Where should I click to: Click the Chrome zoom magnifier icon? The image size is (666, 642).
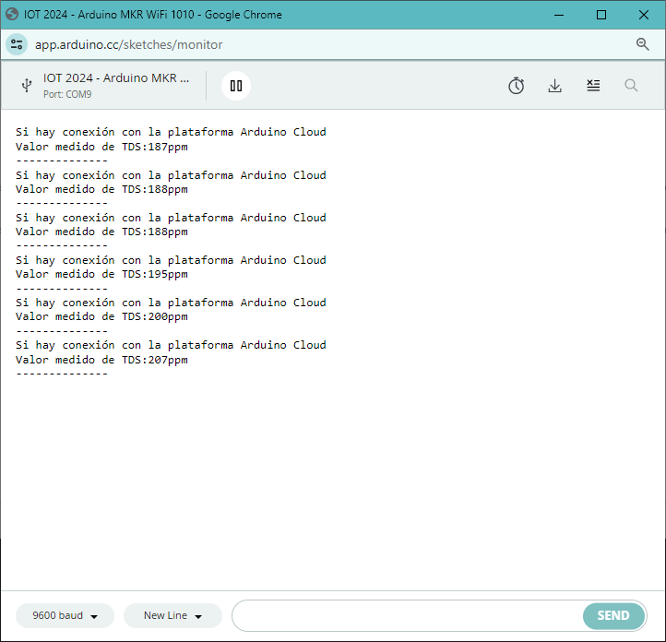point(642,44)
